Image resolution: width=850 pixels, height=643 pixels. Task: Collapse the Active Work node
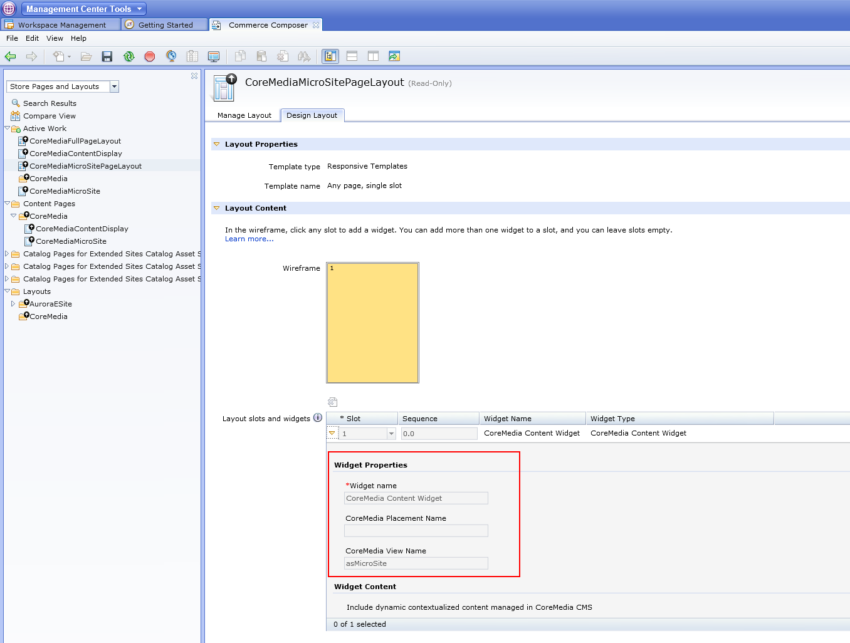tap(8, 128)
